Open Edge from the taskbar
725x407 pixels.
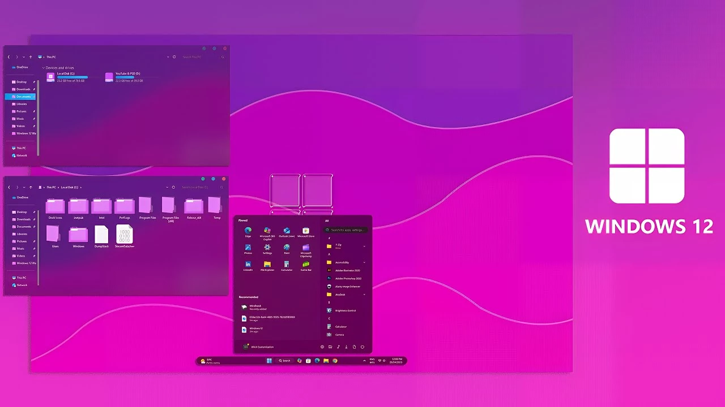(317, 361)
